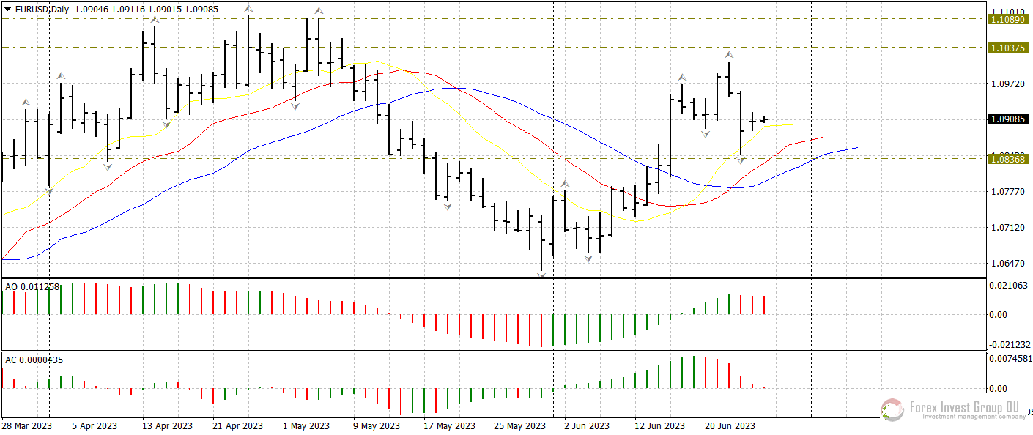Expand the triangle dropdown beside EURUSD,Daily

tap(8, 8)
